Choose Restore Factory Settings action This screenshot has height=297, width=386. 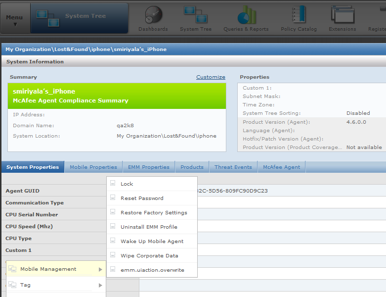(152, 212)
